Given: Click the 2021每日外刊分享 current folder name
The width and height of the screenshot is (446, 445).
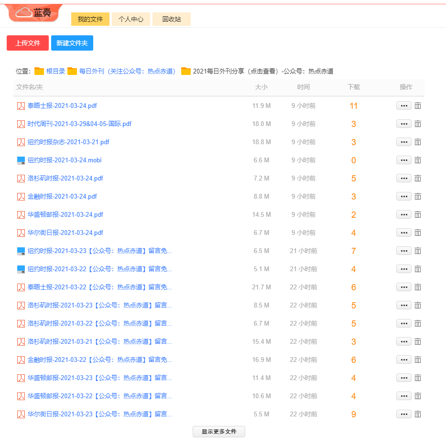Looking at the screenshot, I should pos(263,71).
